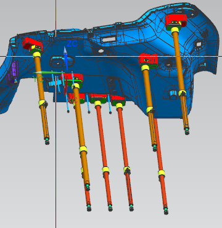The width and height of the screenshot is (222, 228).
Task: Select the red lifter head at the far left
Action: click(x=32, y=44)
